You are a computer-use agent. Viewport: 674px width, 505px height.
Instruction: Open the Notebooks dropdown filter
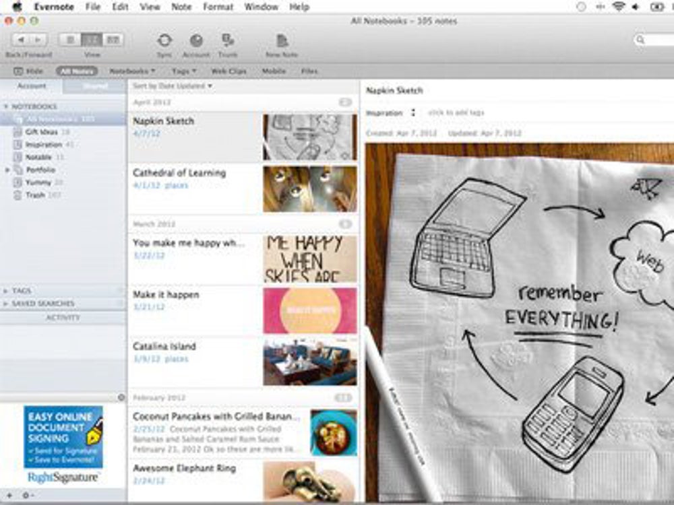132,71
